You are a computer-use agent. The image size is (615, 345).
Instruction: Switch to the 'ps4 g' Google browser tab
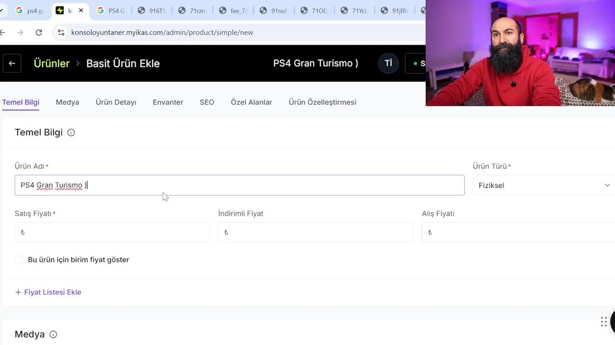coord(30,11)
